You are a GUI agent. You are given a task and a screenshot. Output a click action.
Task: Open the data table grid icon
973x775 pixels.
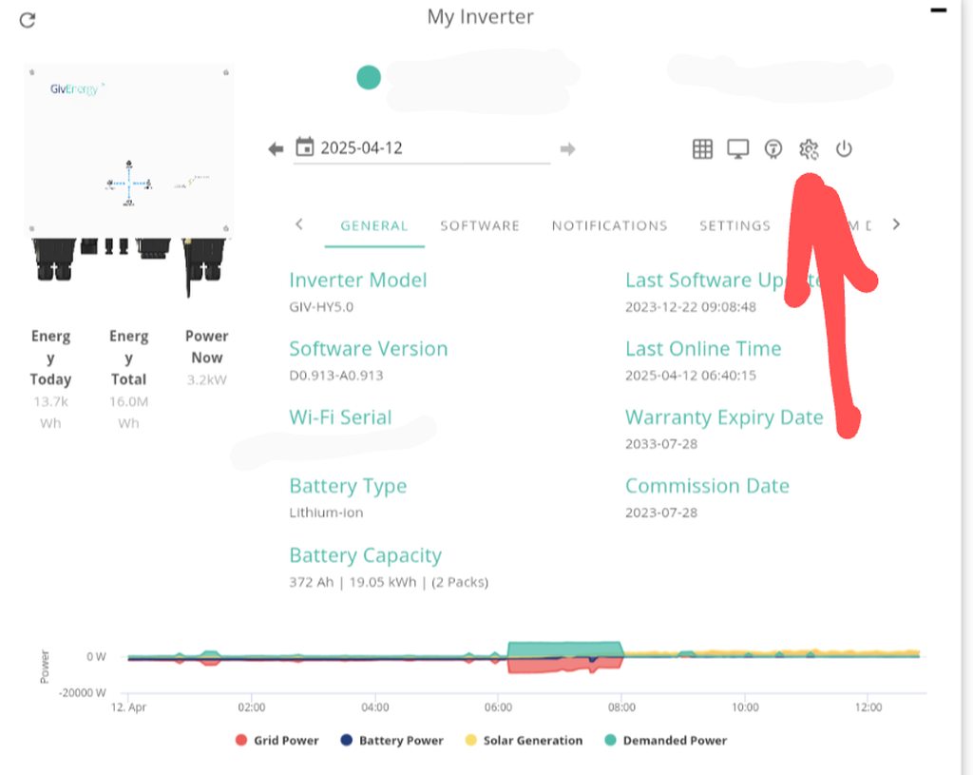702,149
